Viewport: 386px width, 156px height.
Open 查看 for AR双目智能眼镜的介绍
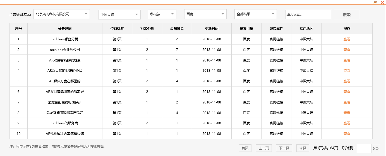pyautogui.click(x=347, y=71)
